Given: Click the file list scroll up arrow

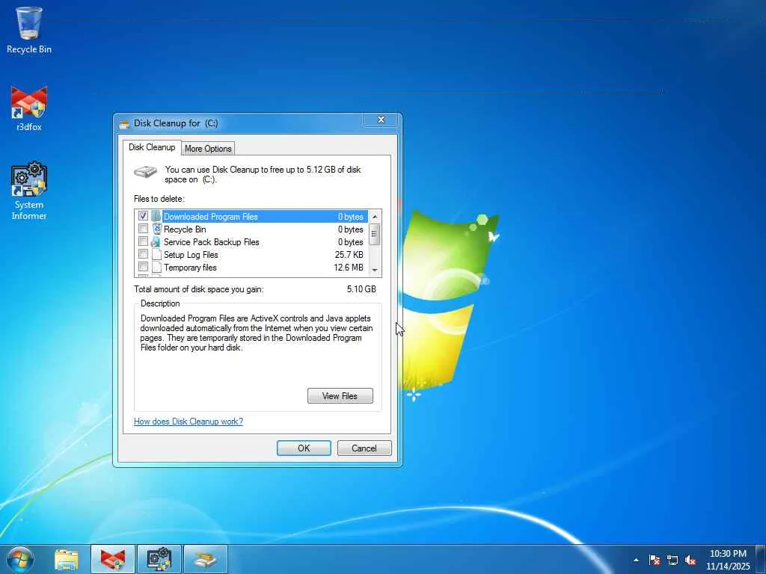Looking at the screenshot, I should coord(375,216).
